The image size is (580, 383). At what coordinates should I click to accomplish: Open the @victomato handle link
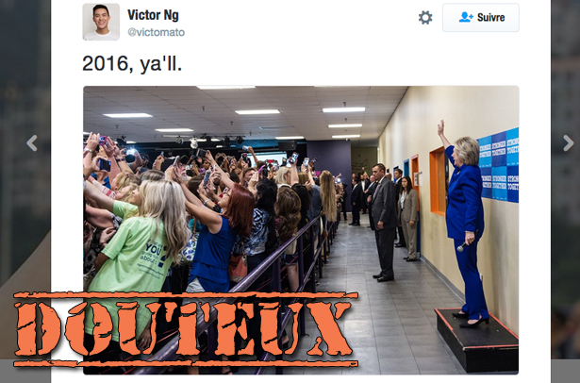pyautogui.click(x=156, y=33)
